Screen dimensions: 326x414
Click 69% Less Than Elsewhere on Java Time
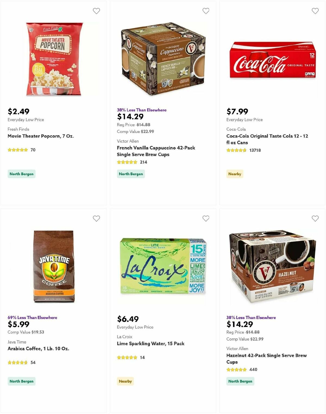(32, 317)
